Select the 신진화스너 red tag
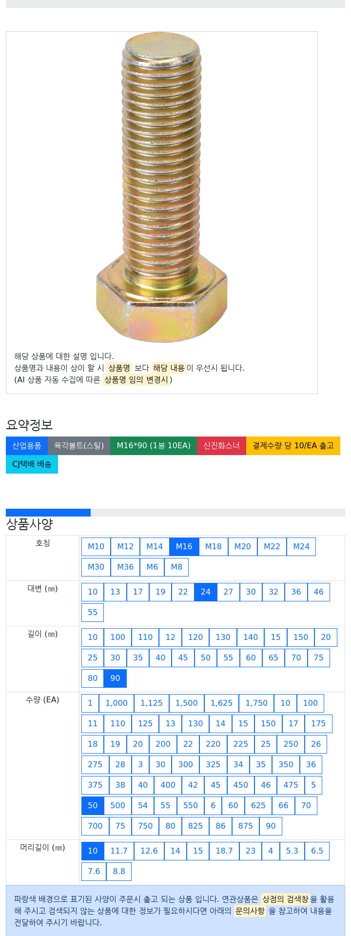Image resolution: width=351 pixels, height=936 pixels. click(221, 445)
